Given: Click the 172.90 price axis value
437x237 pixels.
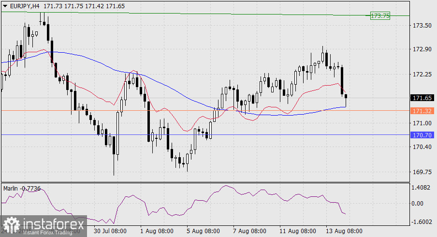Looking at the screenshot, I should (422, 49).
